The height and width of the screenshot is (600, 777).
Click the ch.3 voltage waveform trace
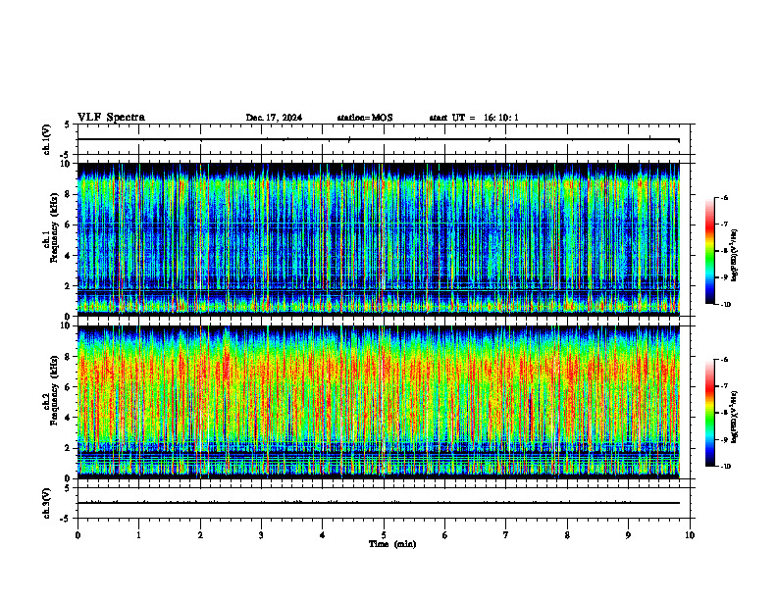coord(379,503)
